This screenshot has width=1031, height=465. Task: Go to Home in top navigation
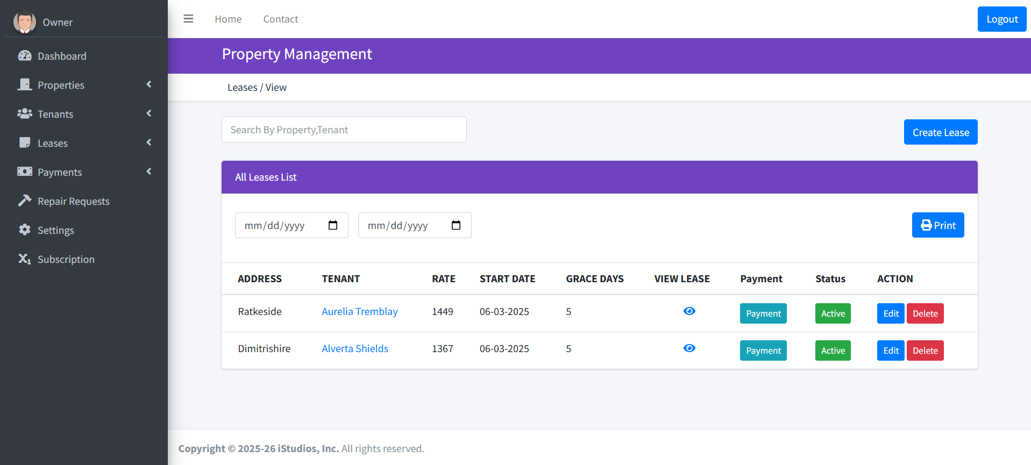(x=228, y=19)
